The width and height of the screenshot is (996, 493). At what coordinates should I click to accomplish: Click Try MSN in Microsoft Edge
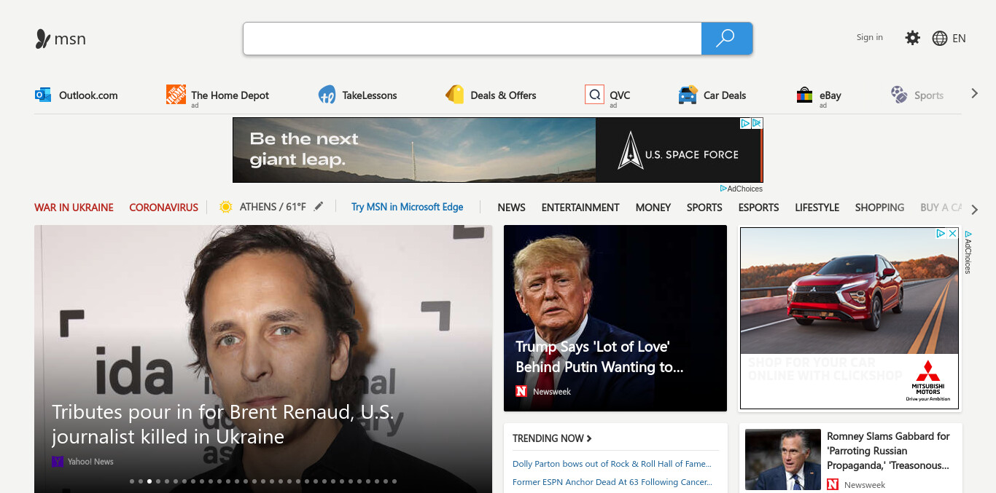[x=407, y=207]
